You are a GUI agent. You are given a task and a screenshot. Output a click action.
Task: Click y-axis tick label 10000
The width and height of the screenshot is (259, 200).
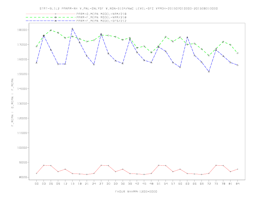point(22,148)
